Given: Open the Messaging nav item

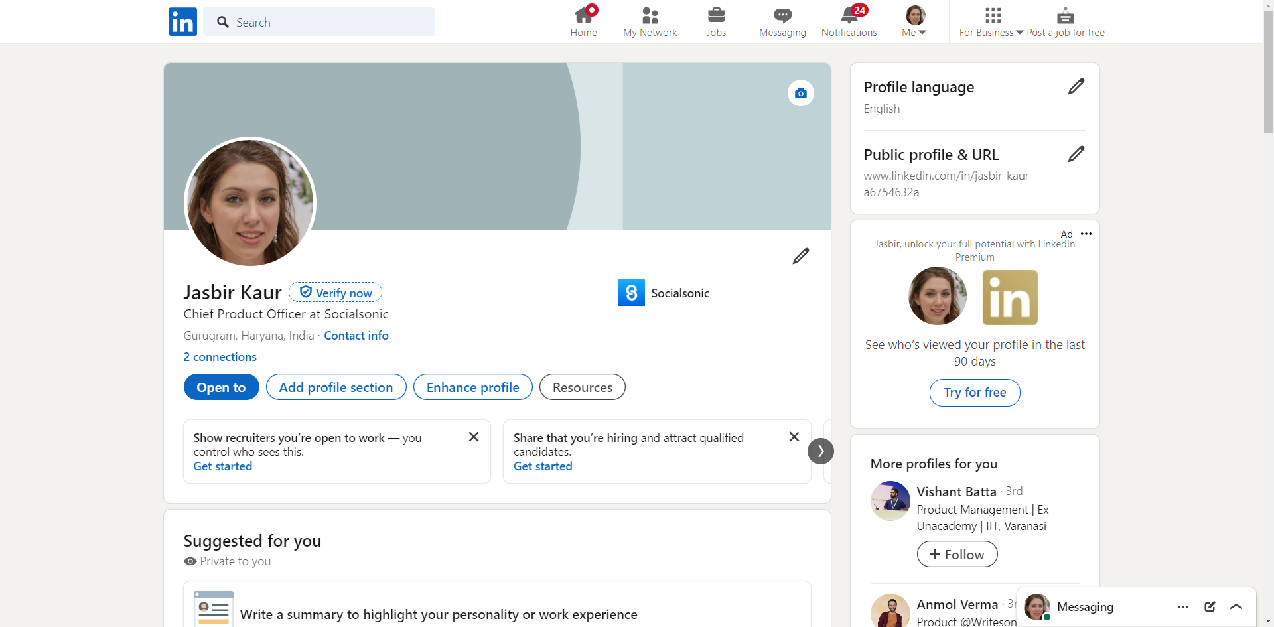Looking at the screenshot, I should pos(782,22).
